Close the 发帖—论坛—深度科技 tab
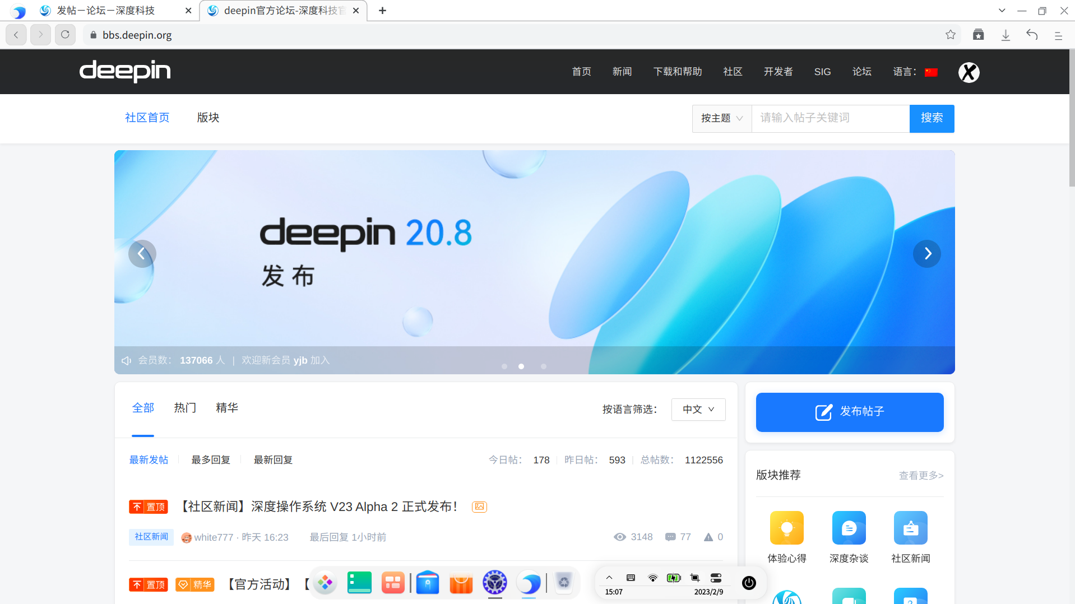Screen dimensions: 1075x604 click(x=188, y=11)
